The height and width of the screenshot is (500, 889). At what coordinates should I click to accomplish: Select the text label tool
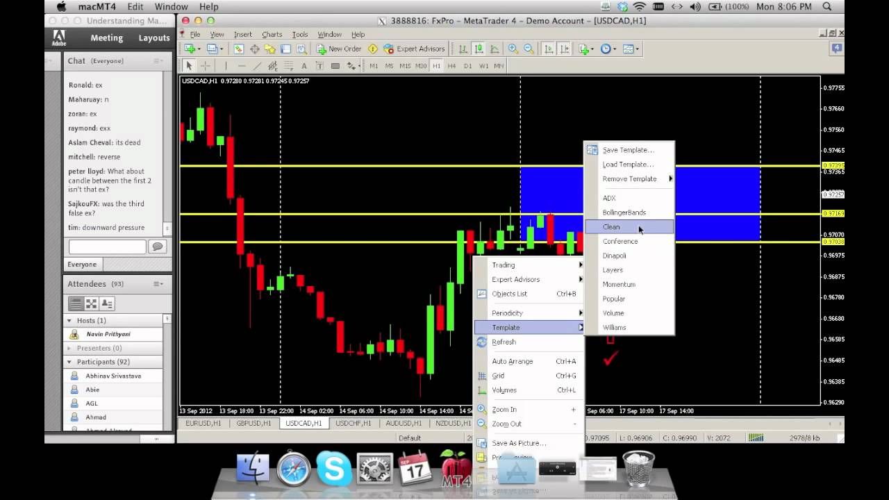[319, 66]
